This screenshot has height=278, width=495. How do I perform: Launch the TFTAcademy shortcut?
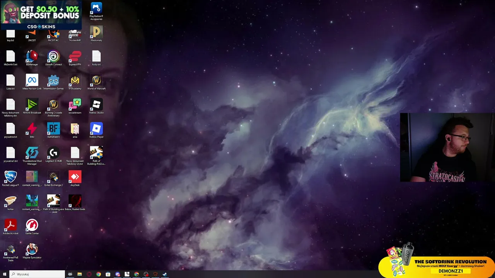[75, 82]
